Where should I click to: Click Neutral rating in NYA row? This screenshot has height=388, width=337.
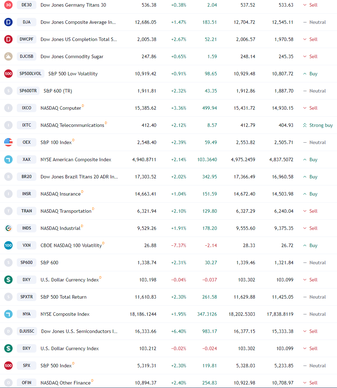pos(315,314)
